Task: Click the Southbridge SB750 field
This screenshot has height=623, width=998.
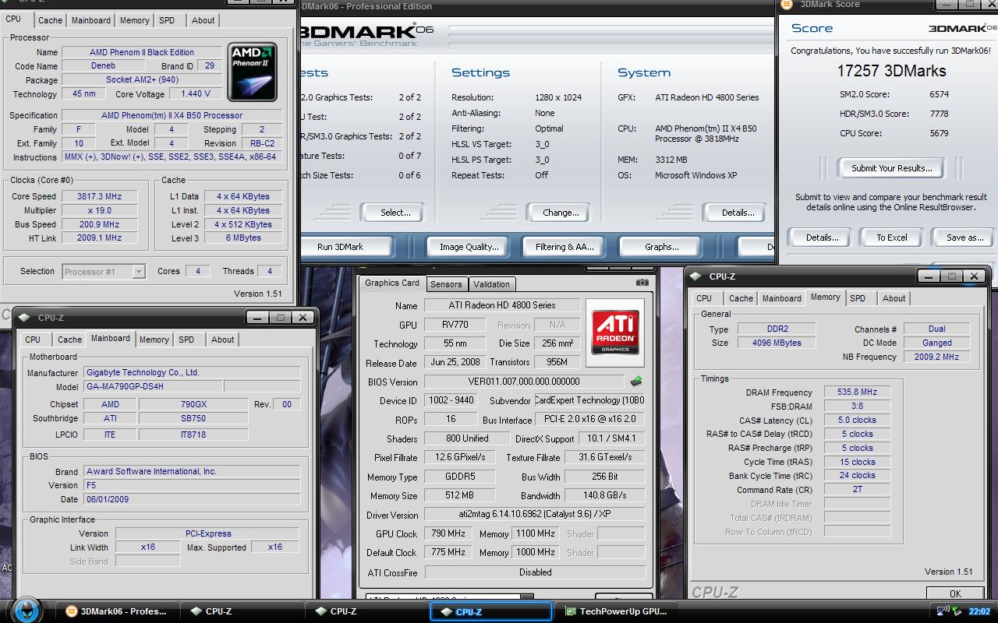Action: click(x=193, y=419)
